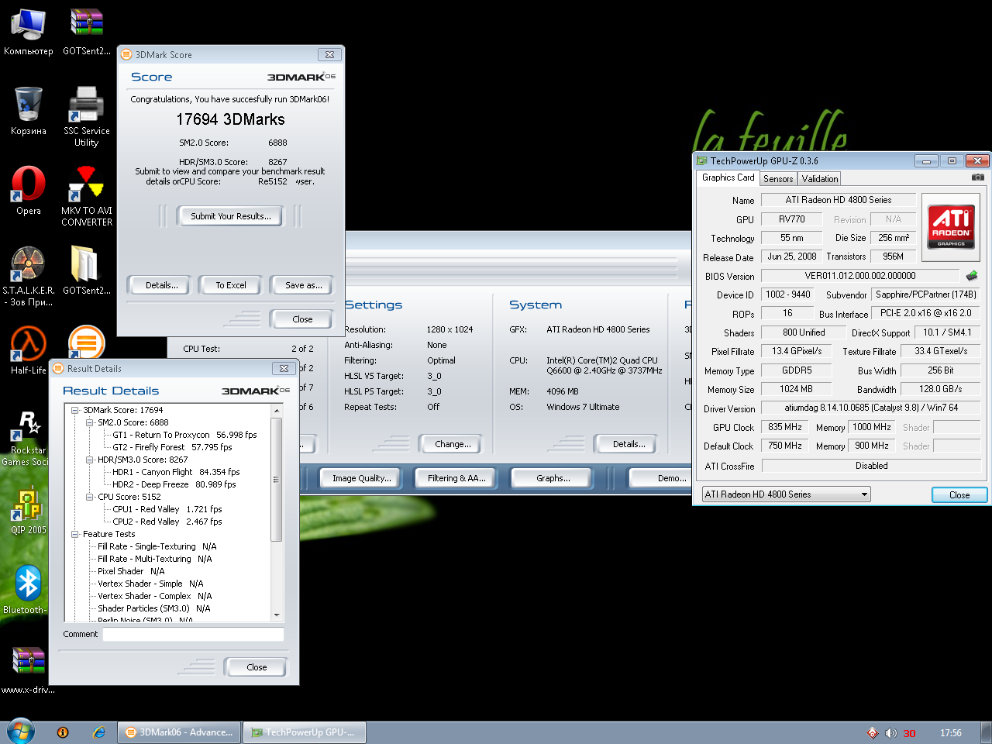Collapse the CPU Score: 5152 node
992x744 pixels.
[x=90, y=497]
